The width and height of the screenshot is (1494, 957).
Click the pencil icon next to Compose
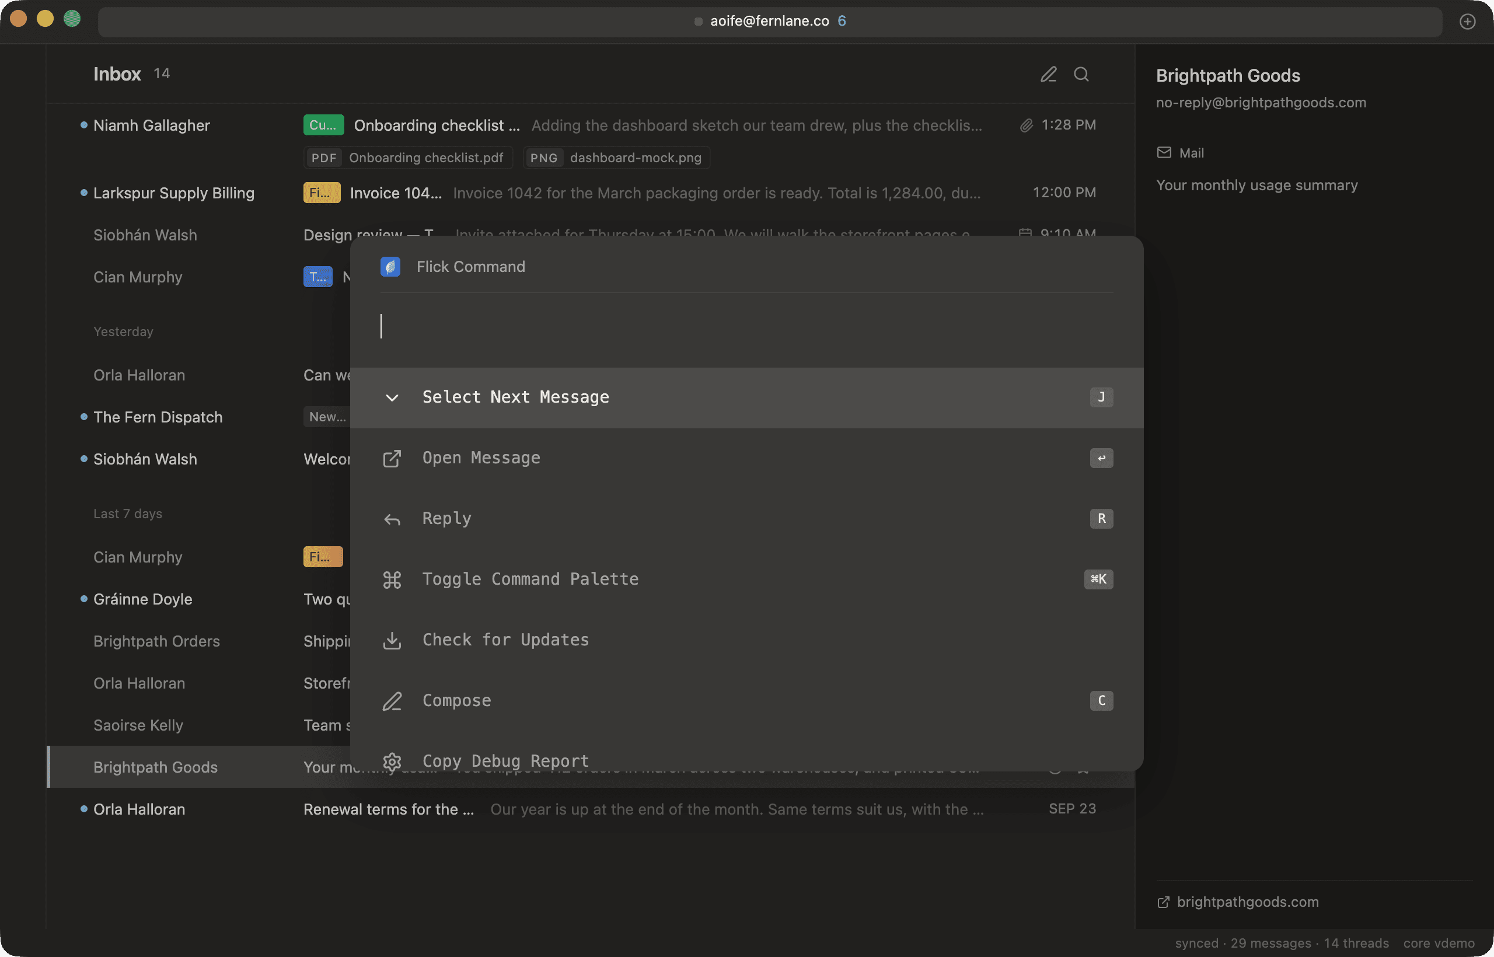[x=392, y=701]
